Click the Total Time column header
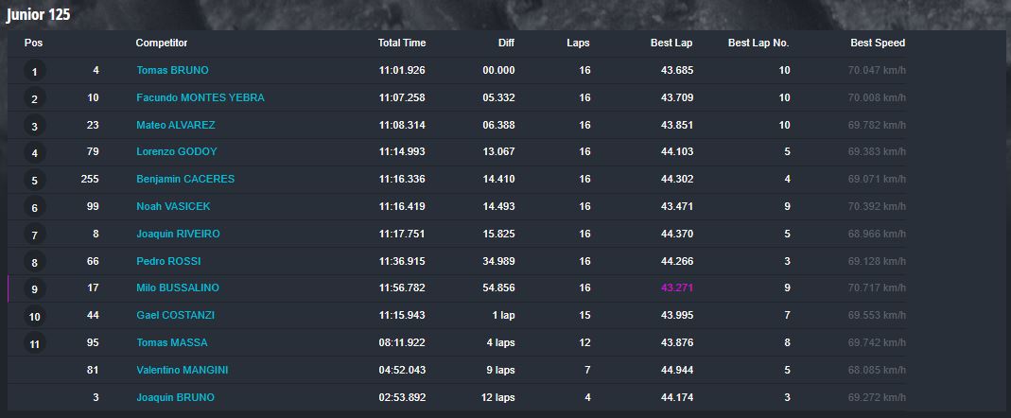The height and width of the screenshot is (418, 1011). 402,44
